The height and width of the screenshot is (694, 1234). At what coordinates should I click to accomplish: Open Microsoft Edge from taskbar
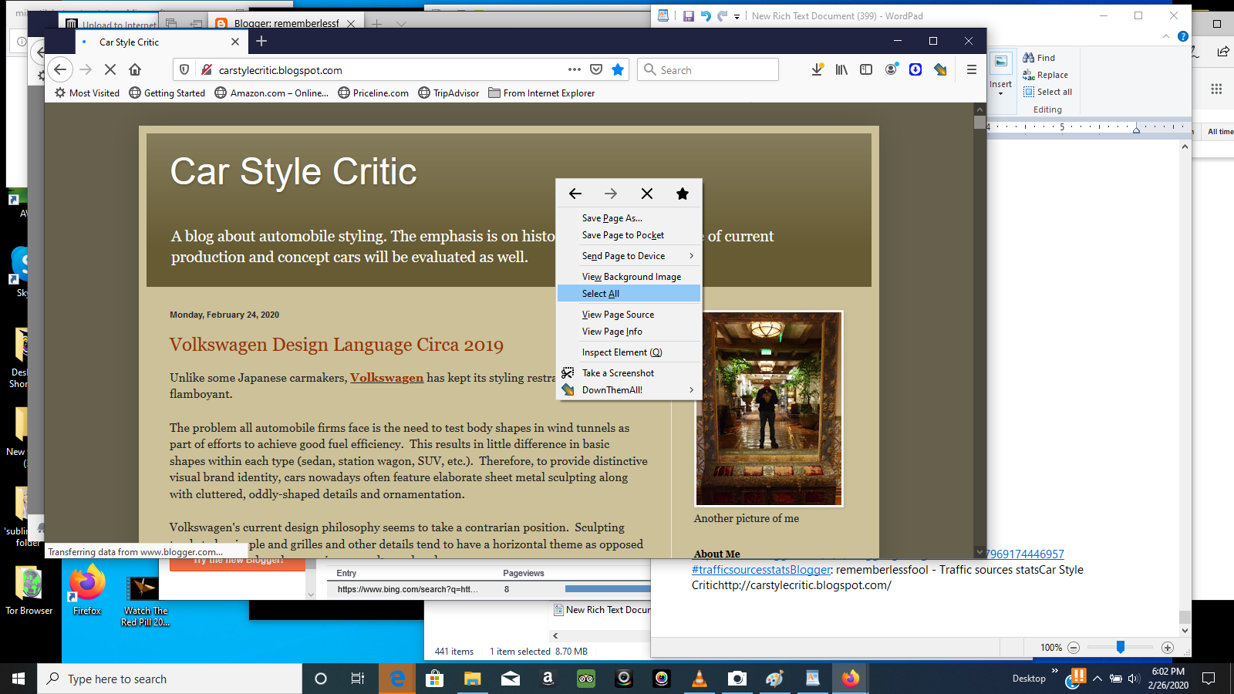coord(397,679)
